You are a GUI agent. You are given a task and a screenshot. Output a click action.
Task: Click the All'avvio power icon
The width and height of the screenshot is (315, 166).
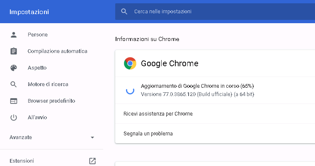coord(14,118)
